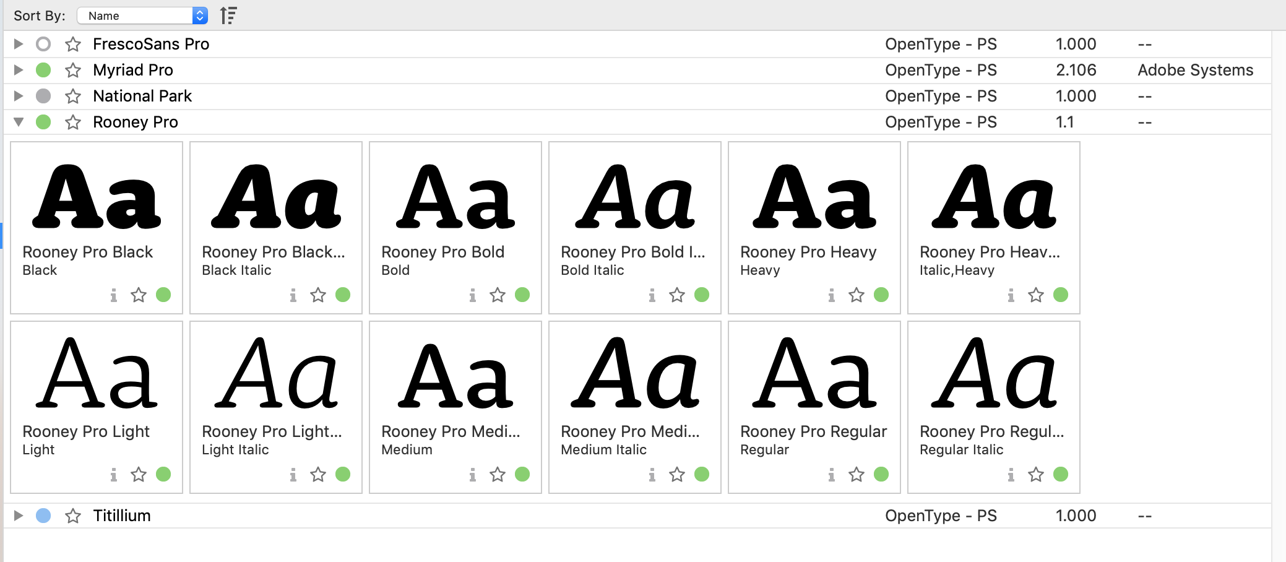The width and height of the screenshot is (1286, 562).
Task: Expand the Myriad Pro family
Action: click(18, 70)
